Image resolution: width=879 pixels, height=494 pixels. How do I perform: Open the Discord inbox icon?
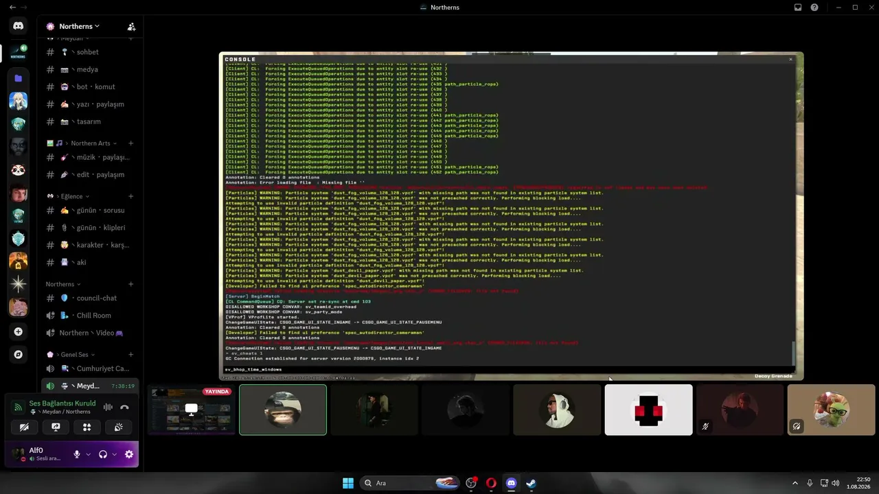pos(798,8)
